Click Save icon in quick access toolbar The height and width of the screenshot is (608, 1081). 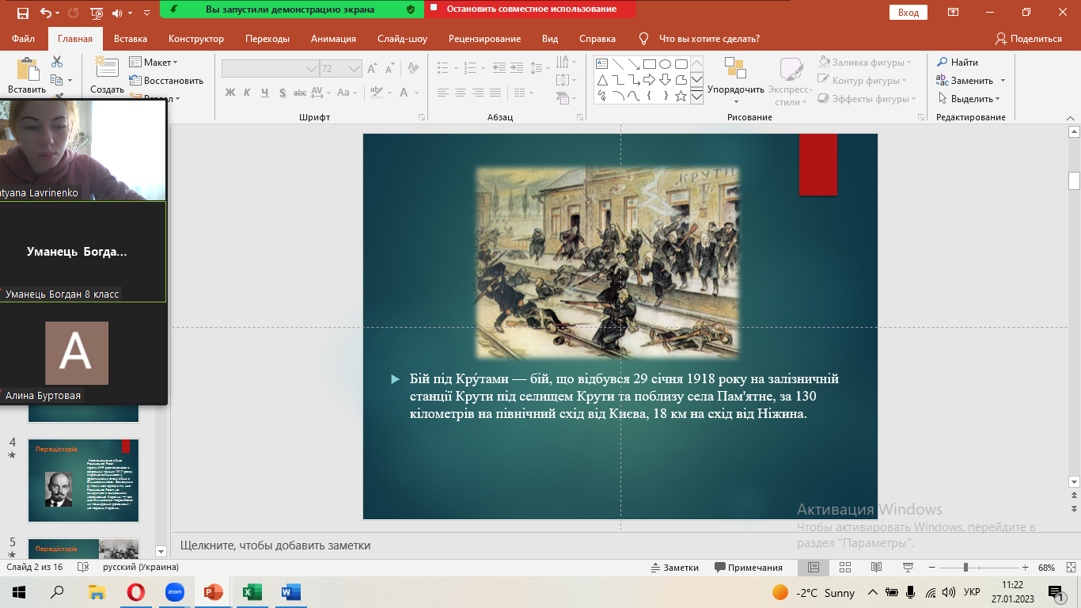click(x=22, y=13)
